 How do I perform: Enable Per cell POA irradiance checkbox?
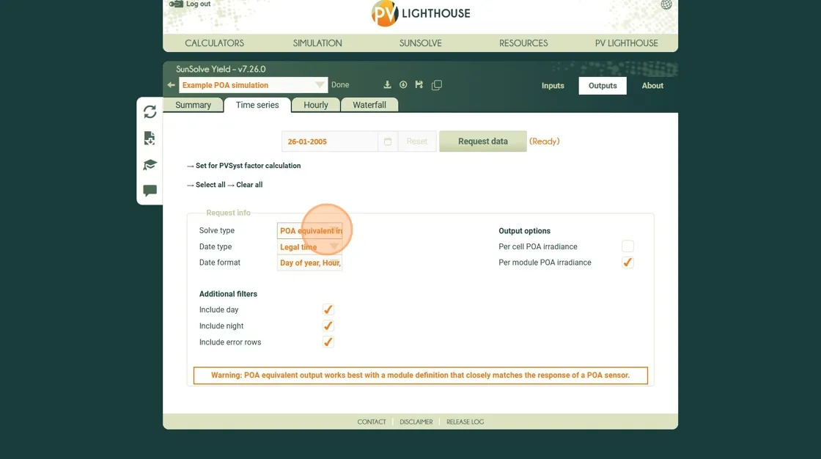coord(627,246)
